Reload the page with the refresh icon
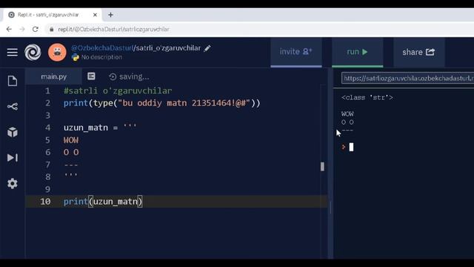The image size is (474, 267). click(36, 30)
